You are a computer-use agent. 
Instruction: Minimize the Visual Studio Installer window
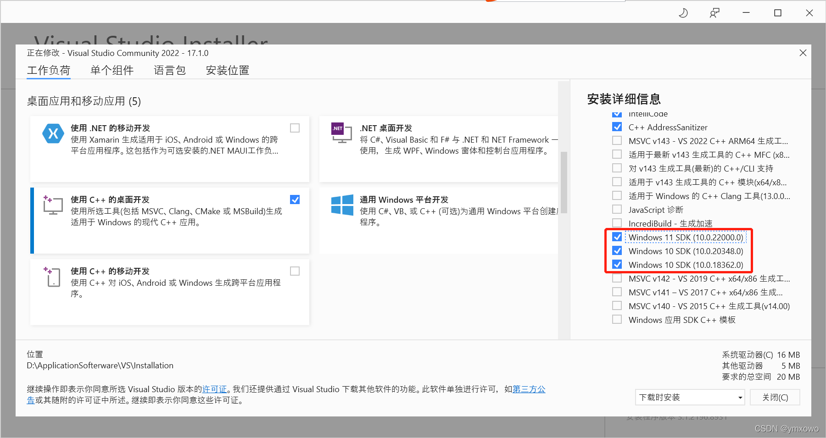pyautogui.click(x=746, y=13)
